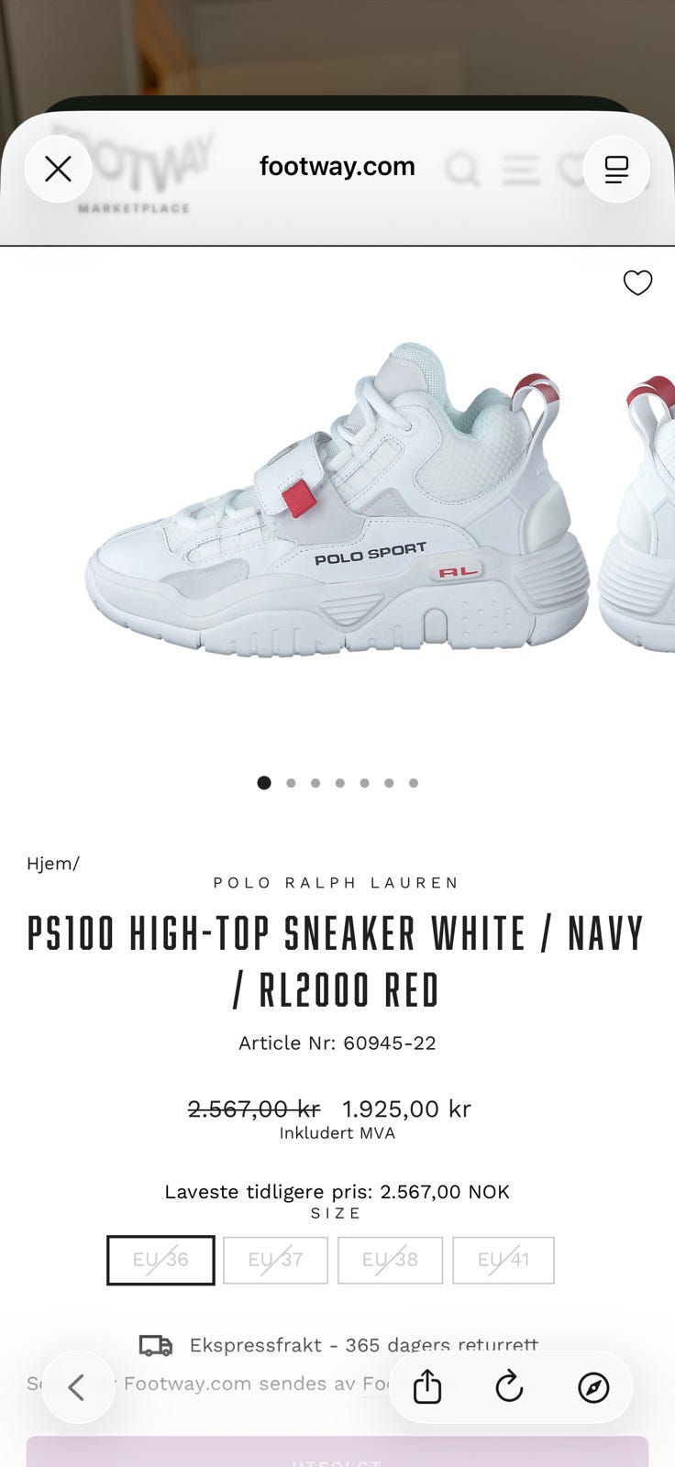Close the in-app browser with X
This screenshot has height=1467, width=675.
click(x=59, y=169)
